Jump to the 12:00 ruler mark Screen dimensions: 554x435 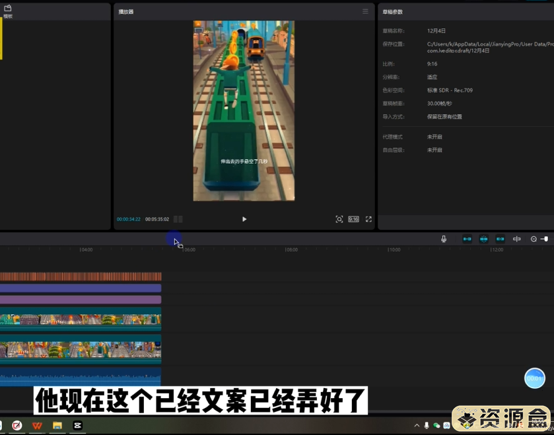(497, 250)
